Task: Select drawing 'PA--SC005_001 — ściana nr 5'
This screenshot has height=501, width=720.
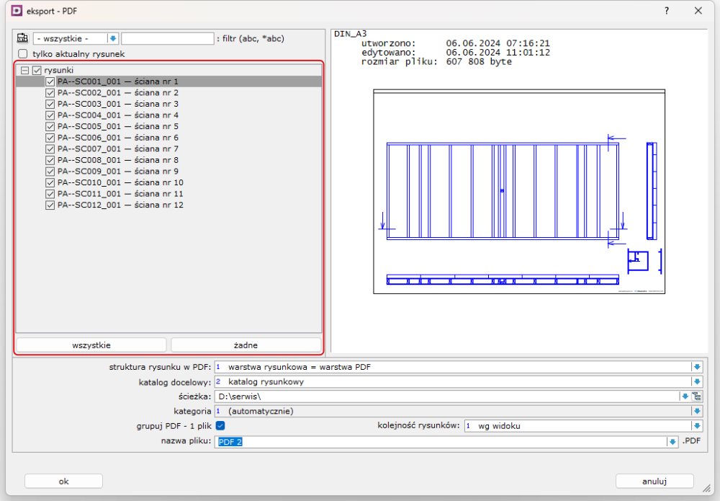Action: click(x=118, y=126)
